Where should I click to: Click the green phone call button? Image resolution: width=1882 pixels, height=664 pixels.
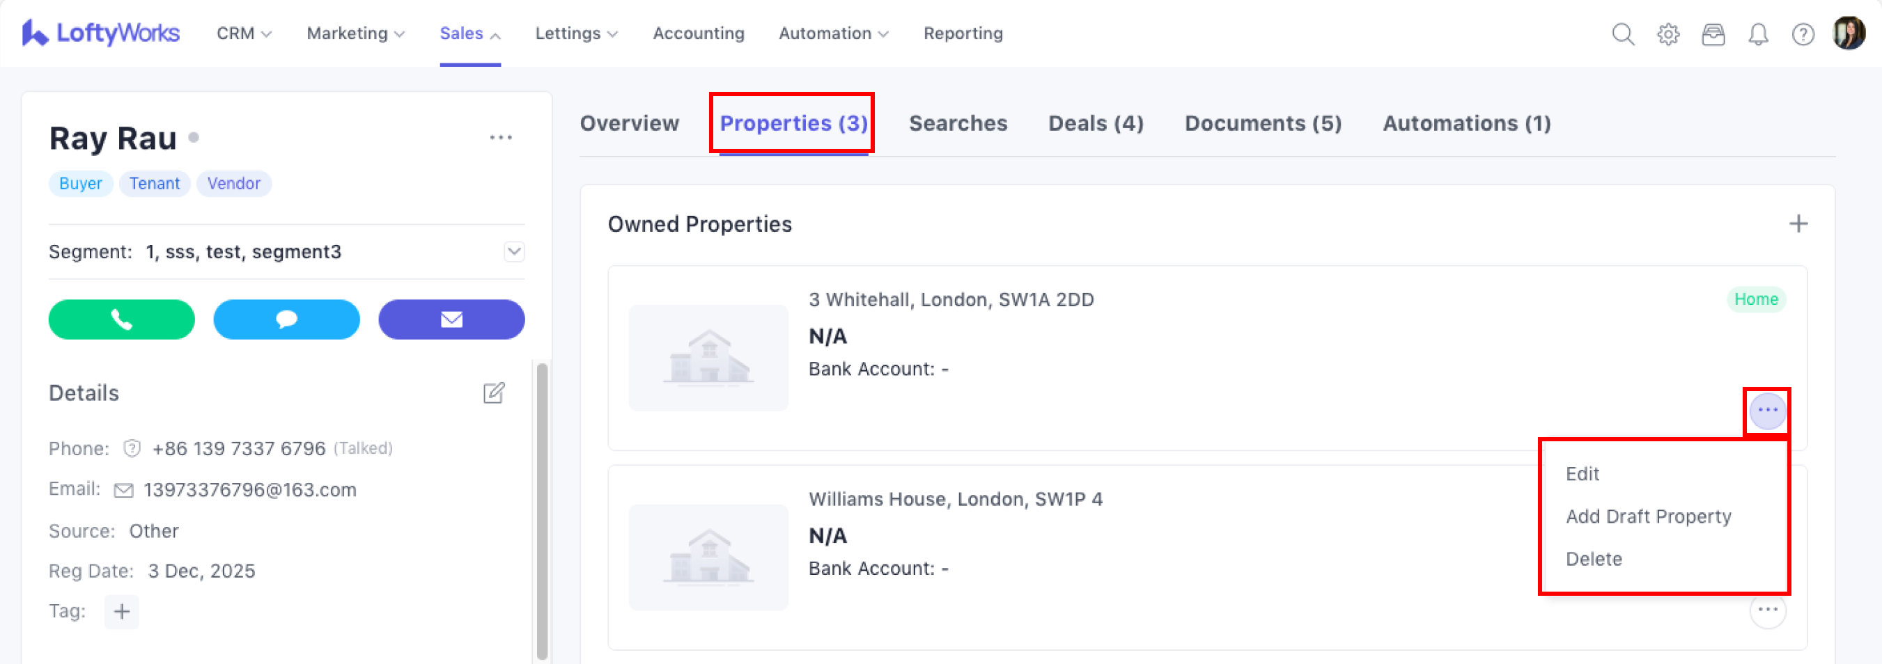121,319
